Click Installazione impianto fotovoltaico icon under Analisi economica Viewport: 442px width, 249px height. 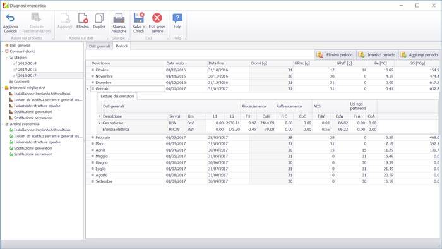point(11,130)
